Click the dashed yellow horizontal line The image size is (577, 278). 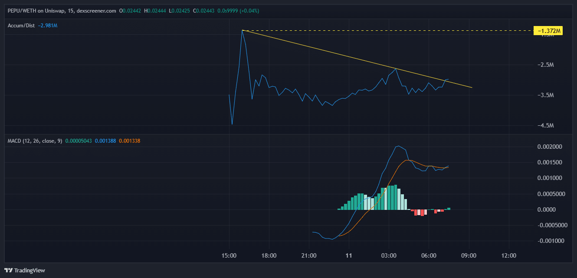coord(390,30)
